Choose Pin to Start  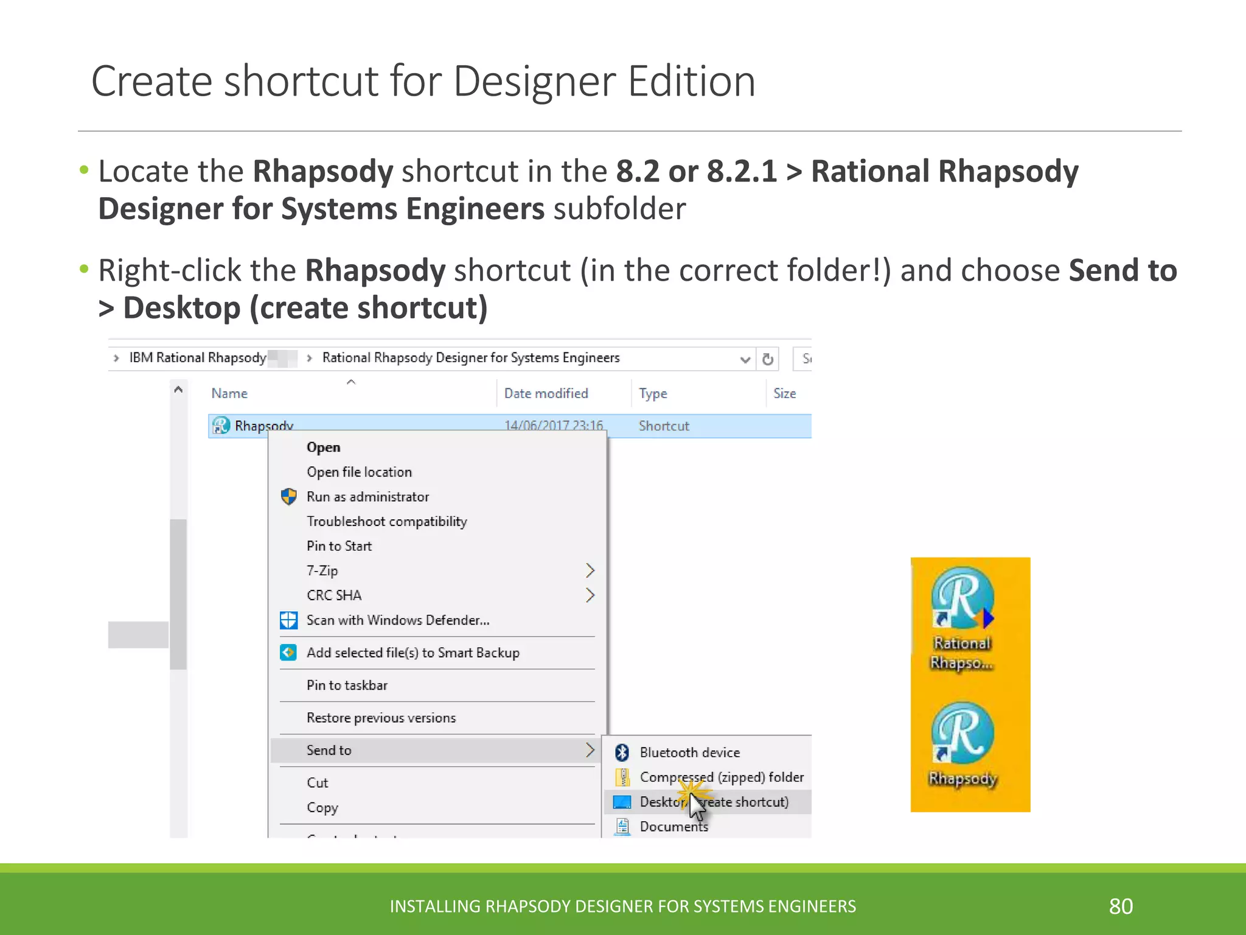coord(339,546)
